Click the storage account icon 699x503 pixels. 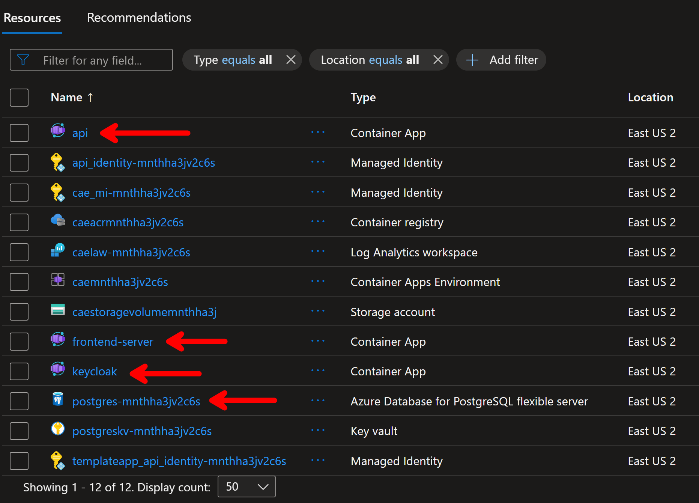pos(58,310)
